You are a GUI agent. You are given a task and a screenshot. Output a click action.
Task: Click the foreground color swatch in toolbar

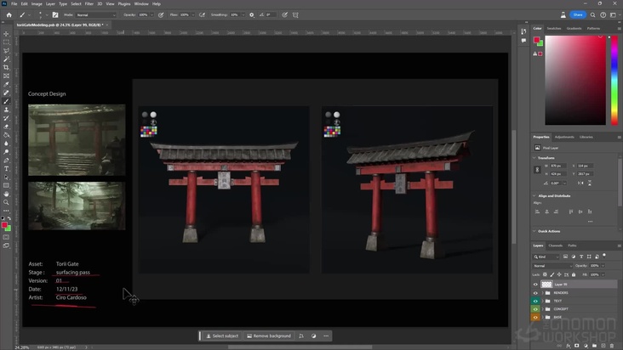4,225
